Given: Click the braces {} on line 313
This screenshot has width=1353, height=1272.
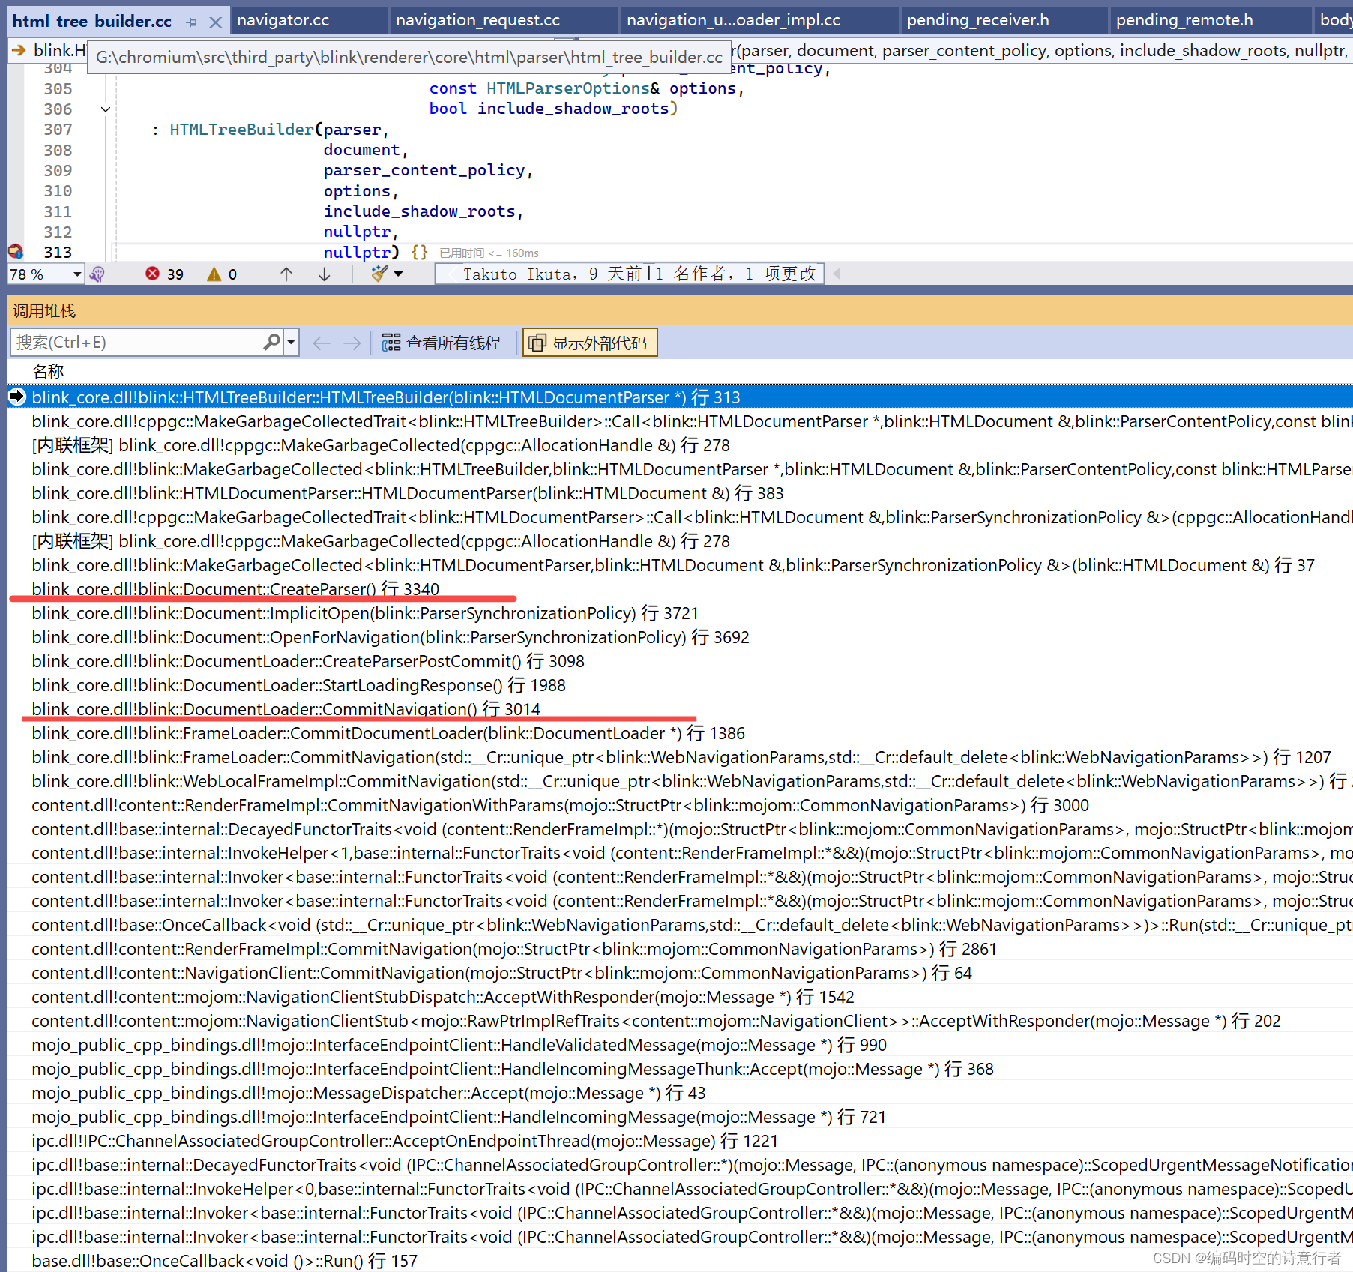Looking at the screenshot, I should tap(419, 253).
